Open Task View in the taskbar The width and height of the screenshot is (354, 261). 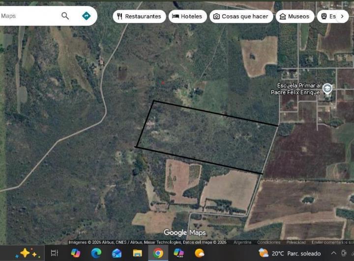55,253
